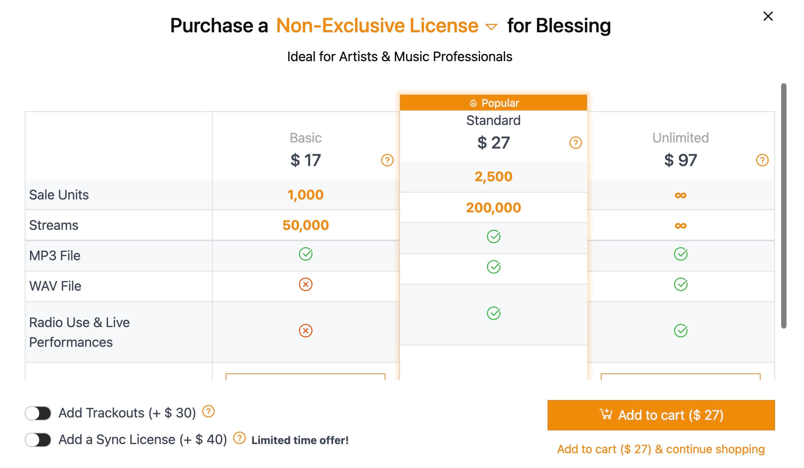804x468 pixels.
Task: Click Add to cart & continue shopping link
Action: pyautogui.click(x=661, y=449)
